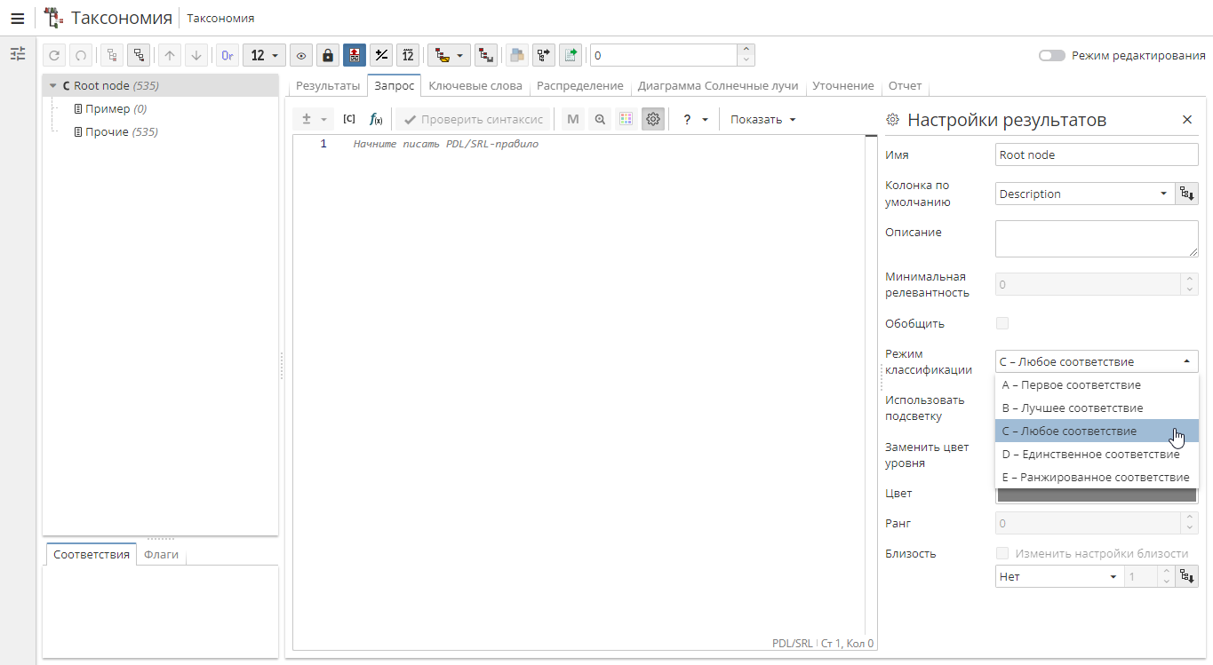Click the green arrow export sheet icon
This screenshot has width=1213, height=665.
570,55
